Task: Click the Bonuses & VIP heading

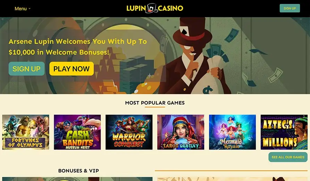Action: [x=78, y=171]
